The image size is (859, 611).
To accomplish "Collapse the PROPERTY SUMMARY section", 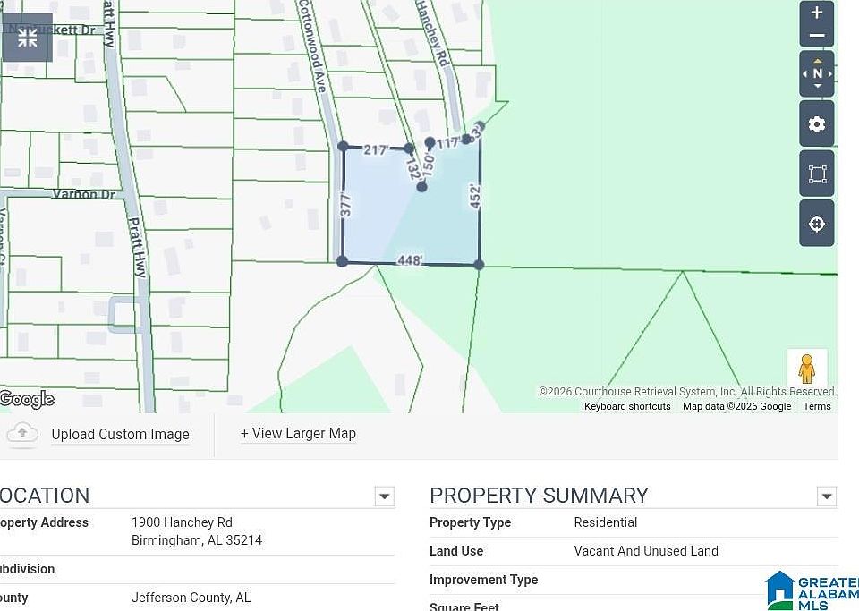I will coord(826,496).
